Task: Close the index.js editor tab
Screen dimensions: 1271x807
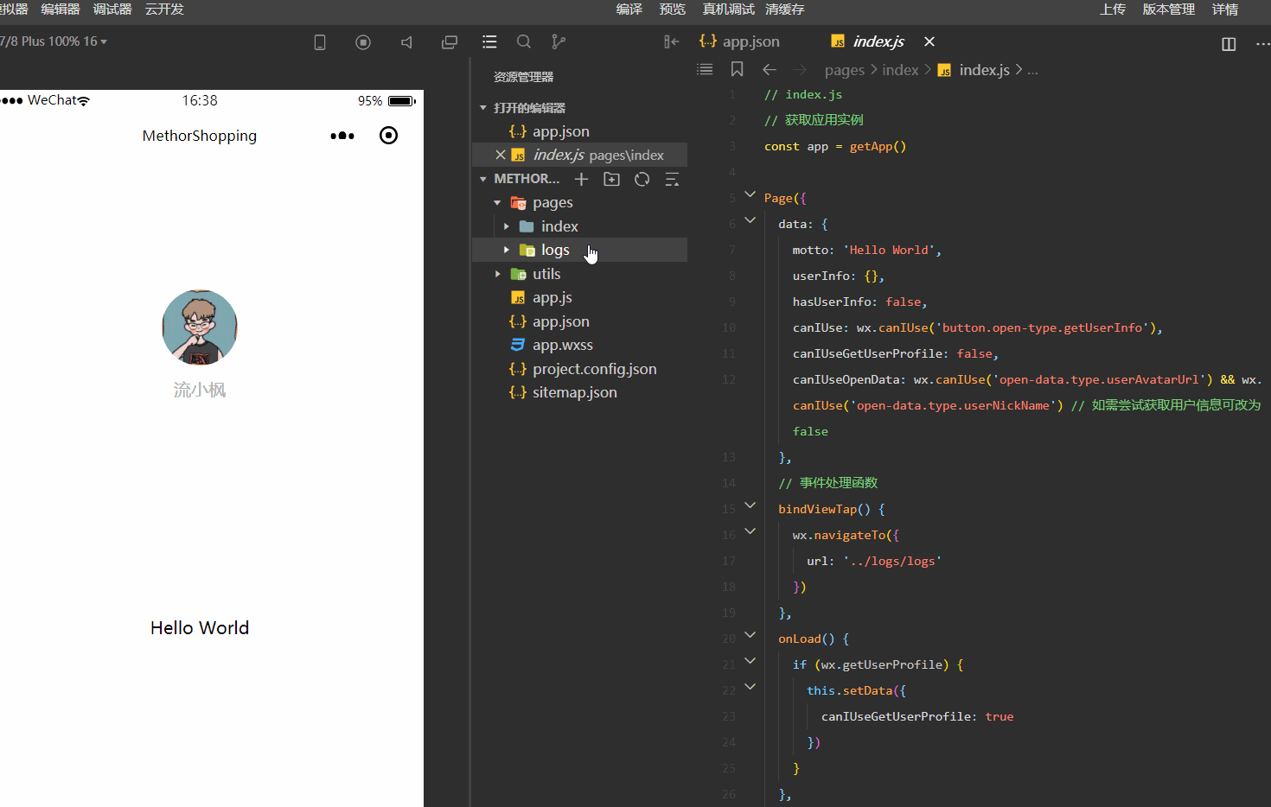Action: point(929,41)
